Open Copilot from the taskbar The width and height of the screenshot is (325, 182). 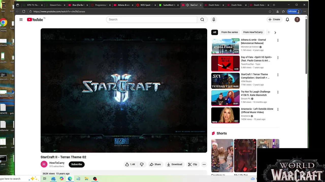(x=61, y=179)
